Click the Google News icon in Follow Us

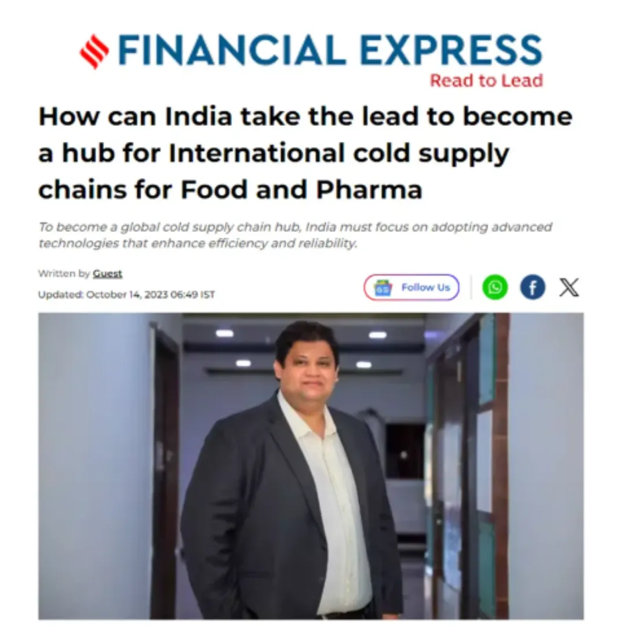(383, 287)
